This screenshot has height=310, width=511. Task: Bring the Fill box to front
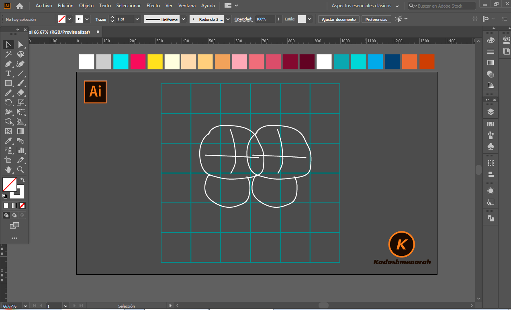tap(10, 184)
